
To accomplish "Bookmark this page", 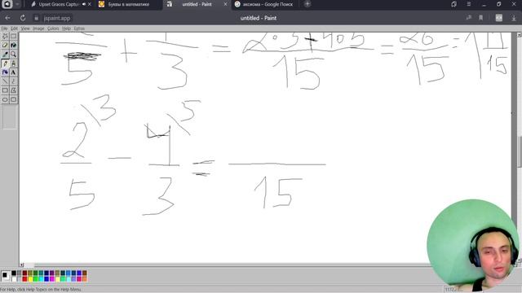I will point(480,18).
